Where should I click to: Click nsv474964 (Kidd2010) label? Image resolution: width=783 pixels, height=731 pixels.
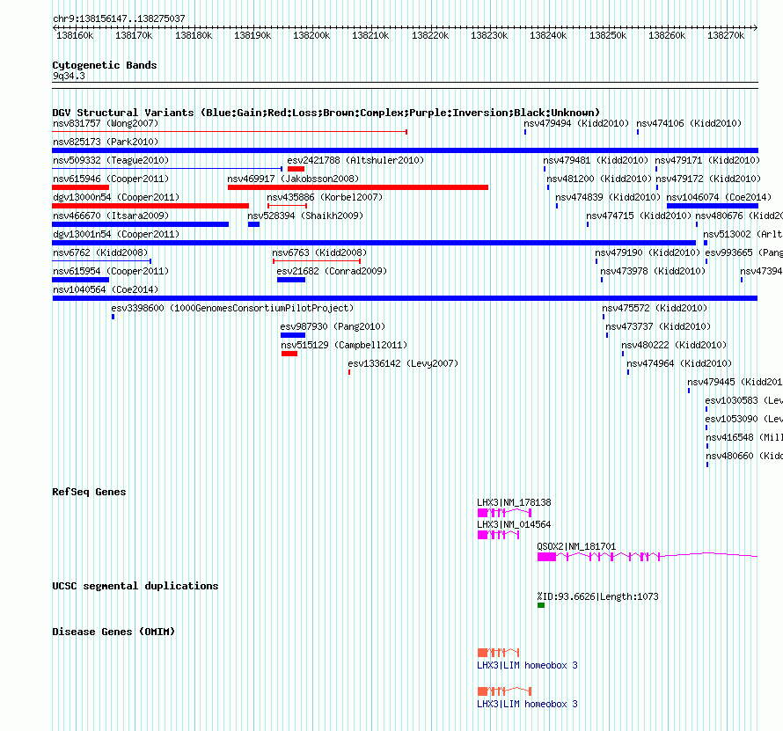(x=679, y=363)
